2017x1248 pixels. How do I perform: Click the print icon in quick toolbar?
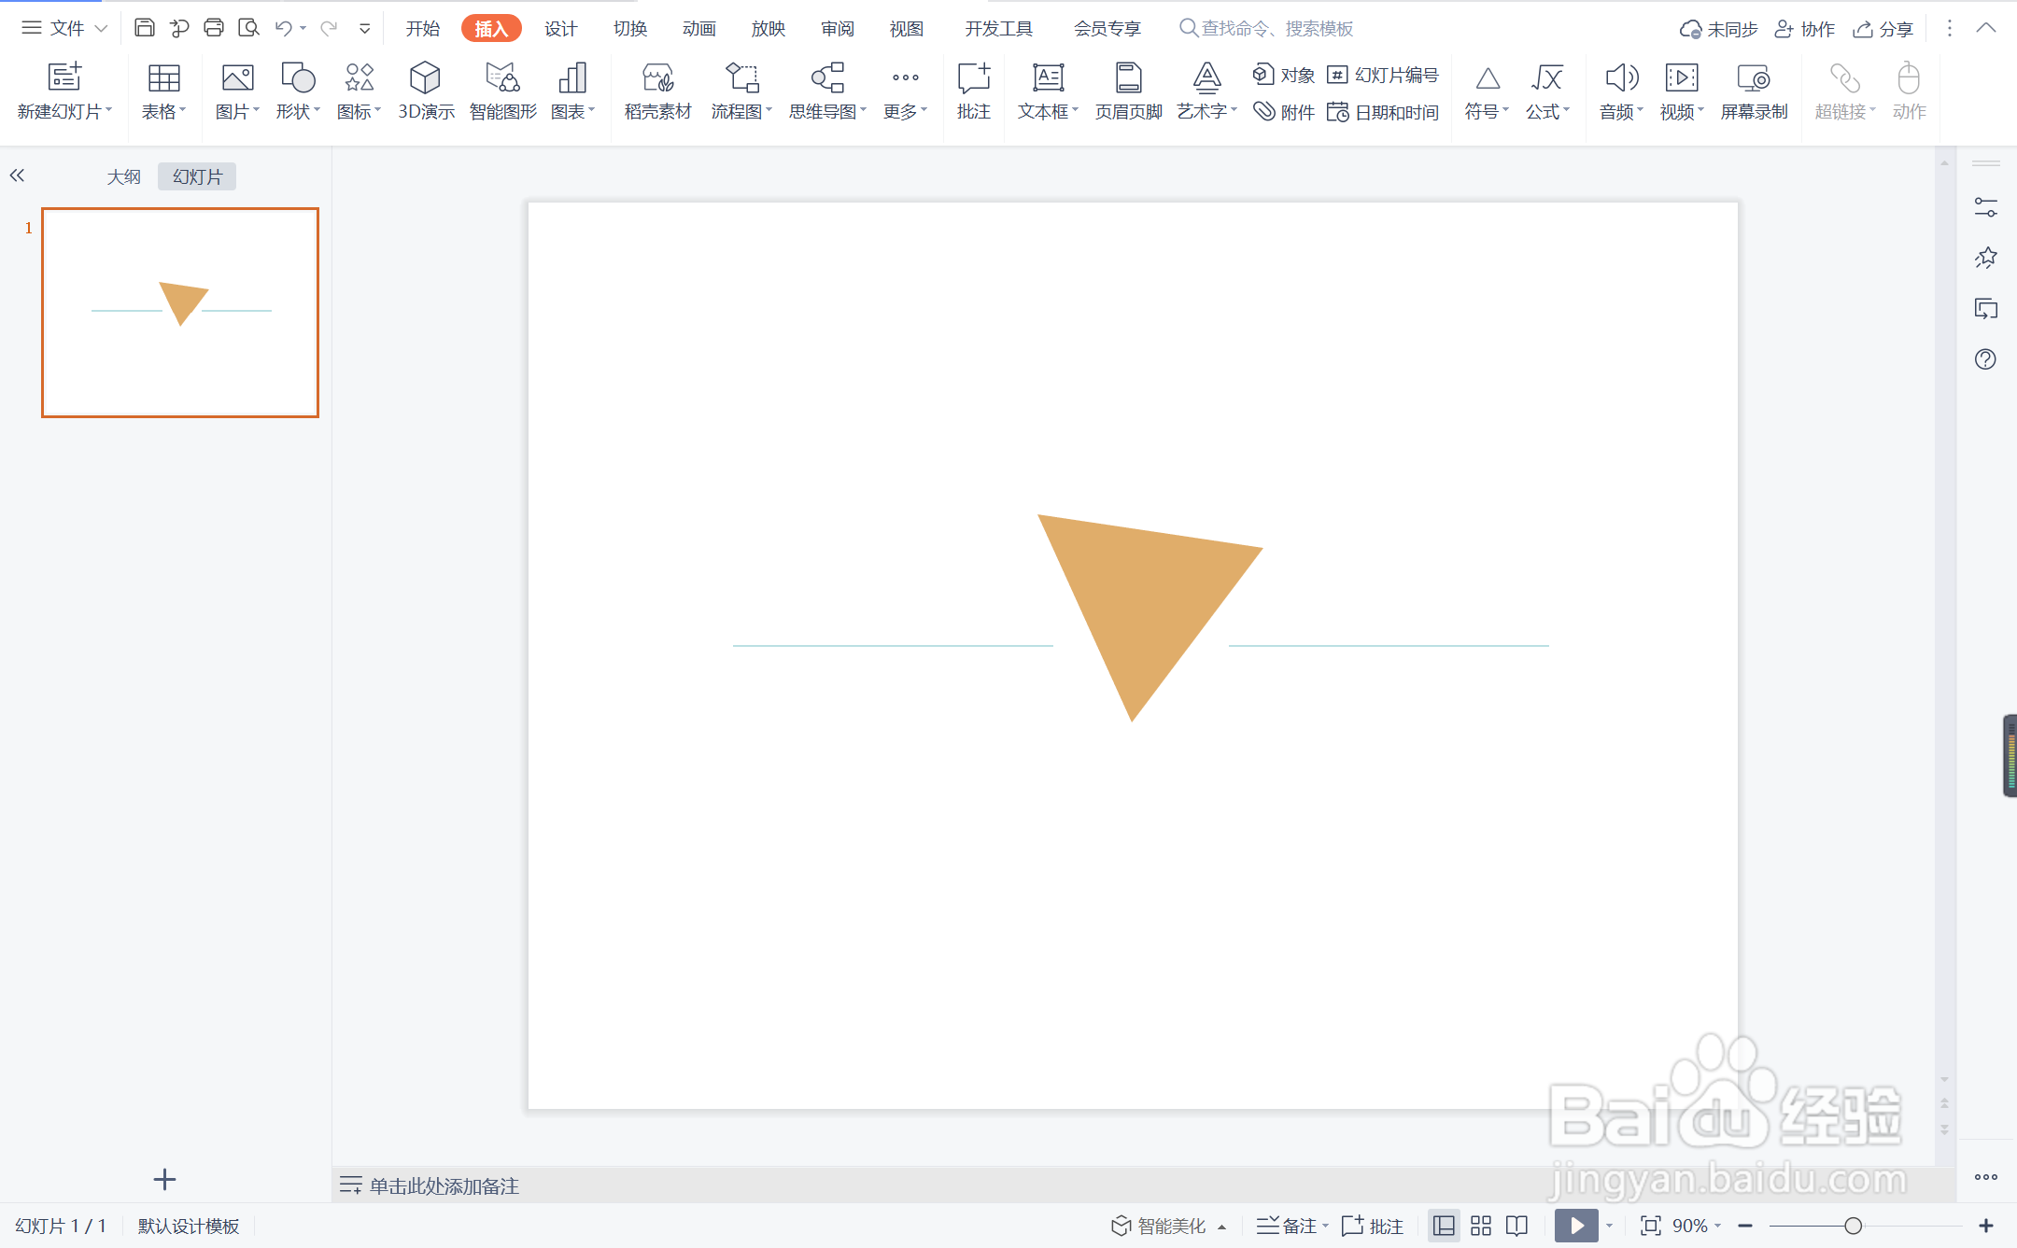pyautogui.click(x=214, y=28)
